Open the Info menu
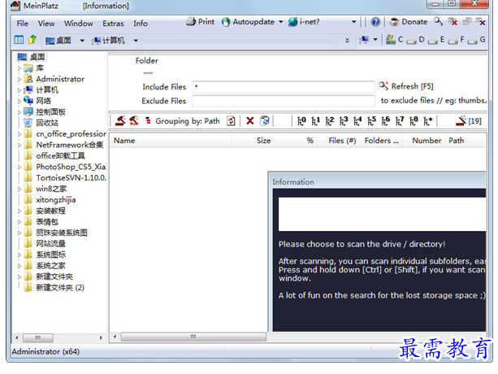 [x=141, y=24]
